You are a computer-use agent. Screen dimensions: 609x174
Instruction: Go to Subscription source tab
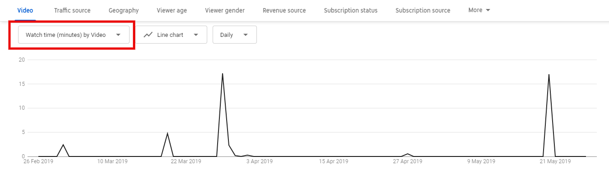[423, 10]
